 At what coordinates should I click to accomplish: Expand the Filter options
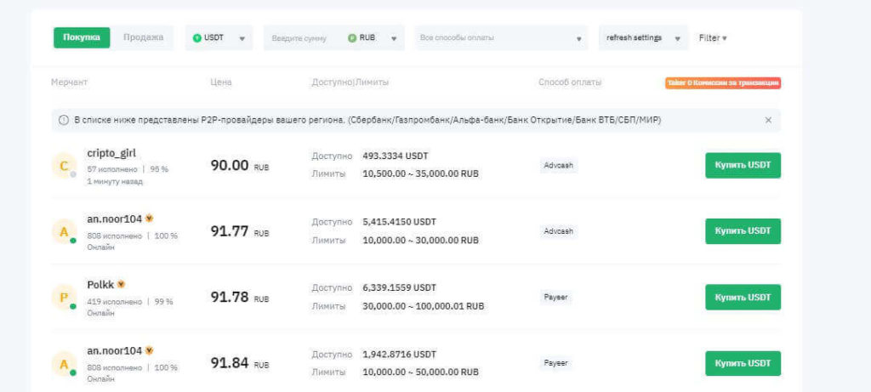tap(713, 38)
